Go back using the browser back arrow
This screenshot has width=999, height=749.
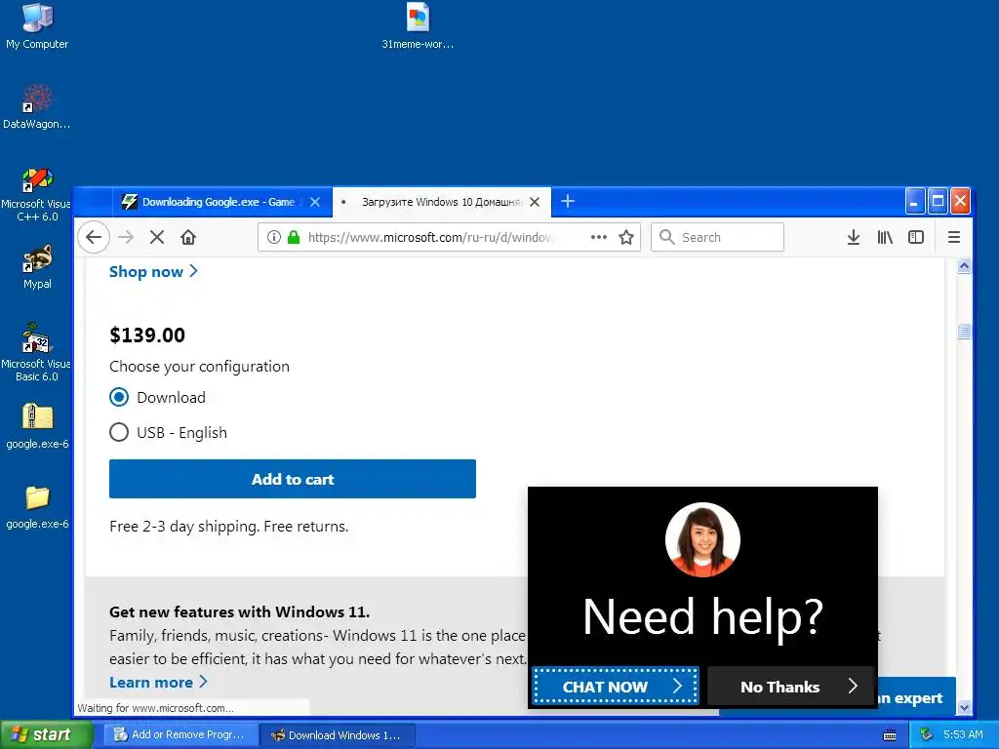pos(94,238)
